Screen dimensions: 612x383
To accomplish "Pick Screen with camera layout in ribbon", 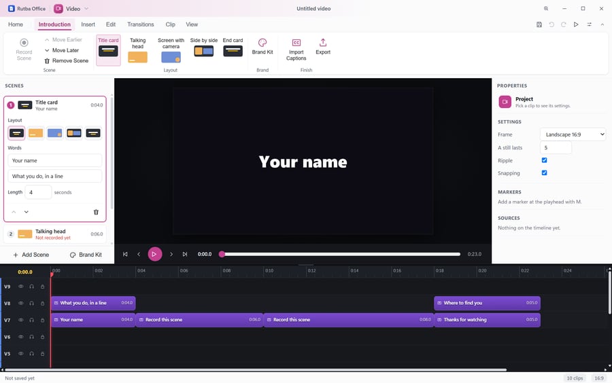I will [171, 50].
